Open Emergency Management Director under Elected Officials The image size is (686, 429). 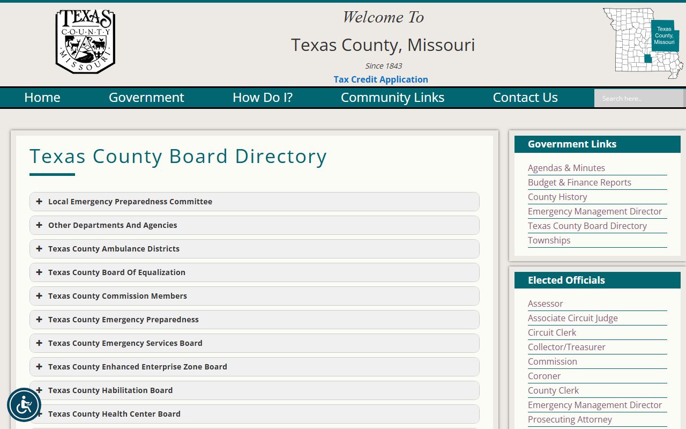pos(595,405)
